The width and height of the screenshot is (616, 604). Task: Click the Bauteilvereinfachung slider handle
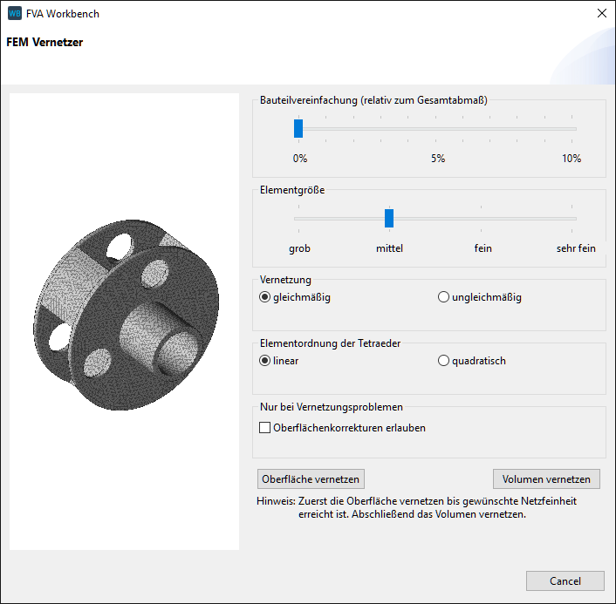298,129
